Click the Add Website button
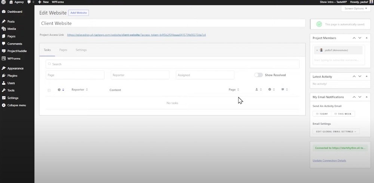 coord(79,13)
